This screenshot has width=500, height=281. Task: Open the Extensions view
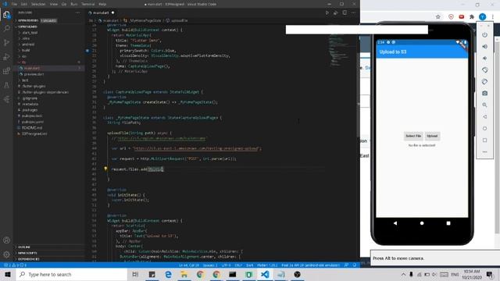[6, 71]
